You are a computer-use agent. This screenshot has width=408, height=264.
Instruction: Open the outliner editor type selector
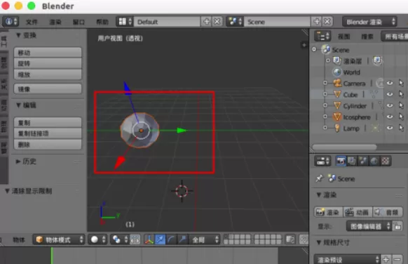[322, 36]
